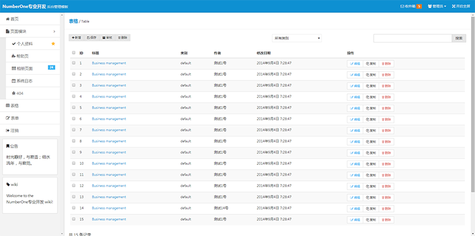Click 编辑 edit icon in row 5
This screenshot has width=475, height=236.
tap(351, 108)
